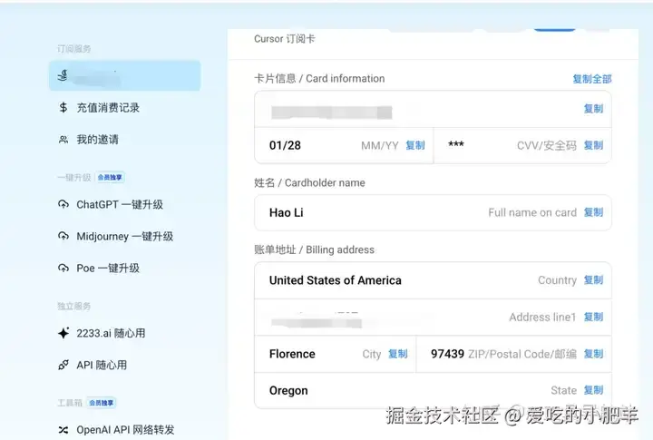Copy the cardholder name Hao Li
This screenshot has height=440, width=653.
(593, 212)
